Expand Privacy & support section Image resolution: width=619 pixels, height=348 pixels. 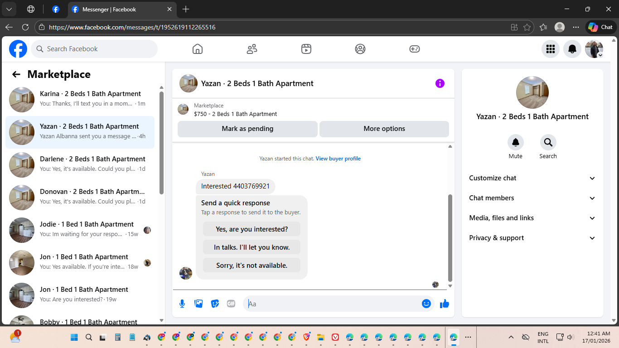click(532, 238)
